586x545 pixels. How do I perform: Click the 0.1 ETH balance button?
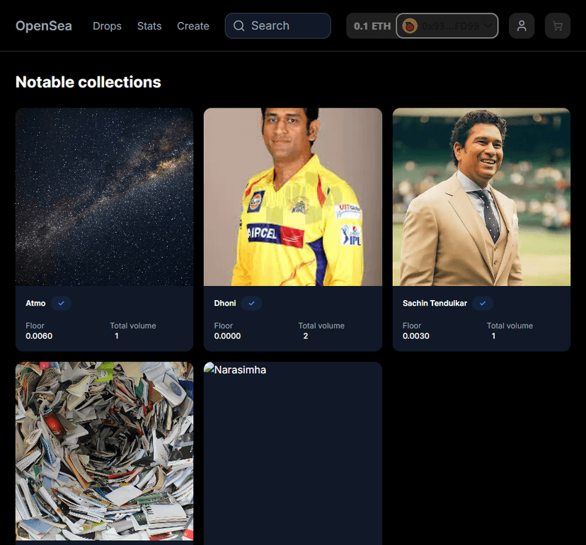point(372,26)
